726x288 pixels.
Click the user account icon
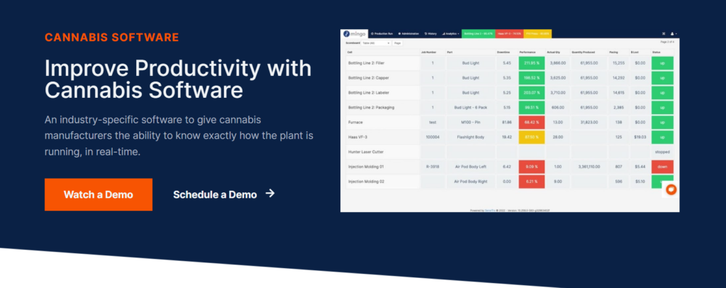pyautogui.click(x=674, y=33)
